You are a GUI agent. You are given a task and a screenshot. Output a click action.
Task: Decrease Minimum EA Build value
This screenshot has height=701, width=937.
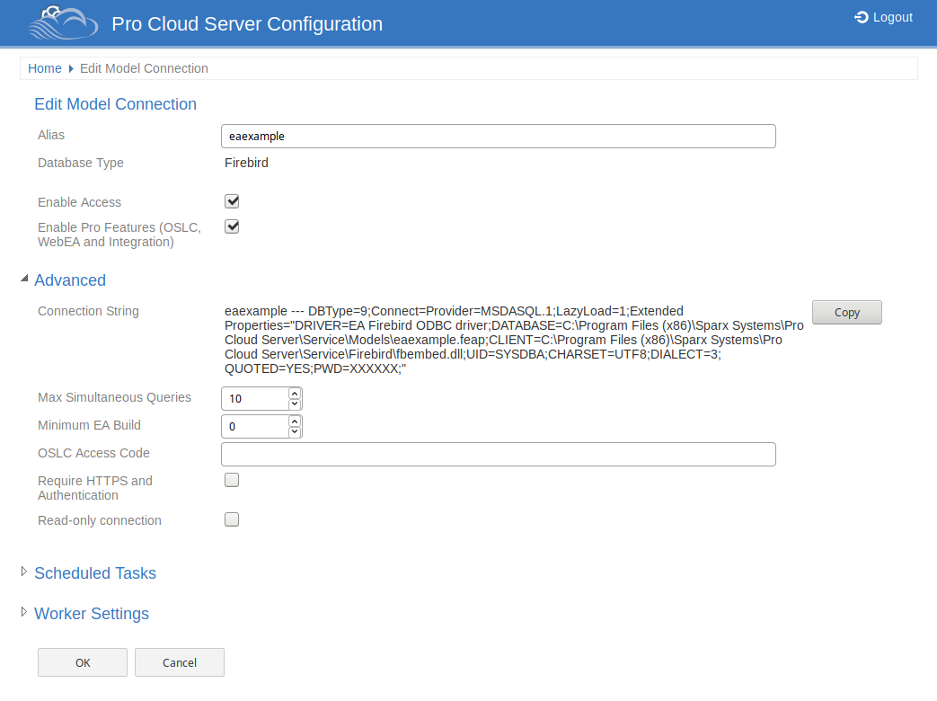click(294, 431)
